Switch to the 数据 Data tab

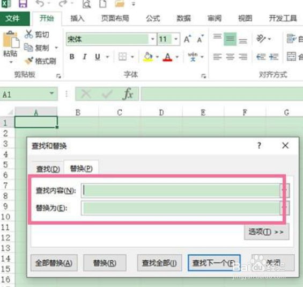(x=183, y=19)
